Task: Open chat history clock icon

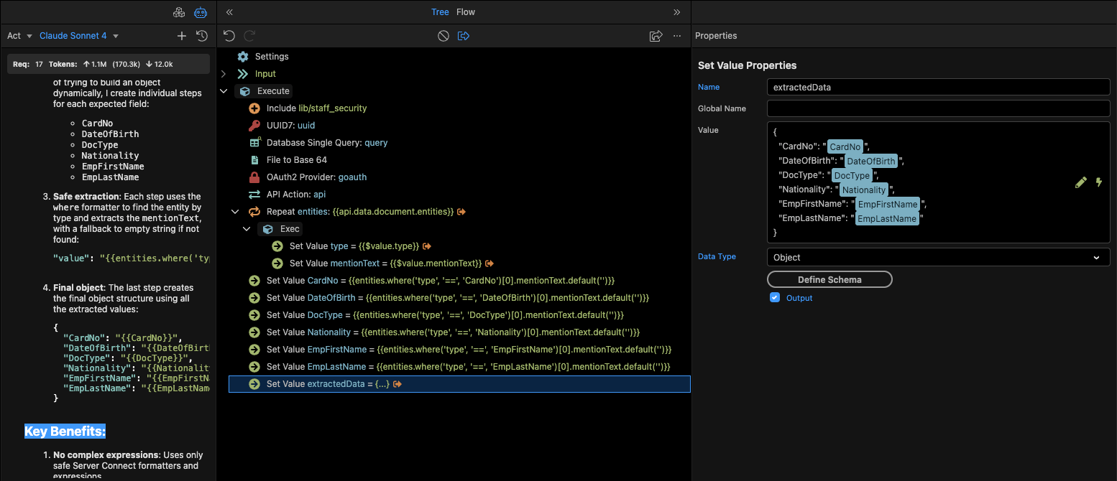Action: (202, 36)
